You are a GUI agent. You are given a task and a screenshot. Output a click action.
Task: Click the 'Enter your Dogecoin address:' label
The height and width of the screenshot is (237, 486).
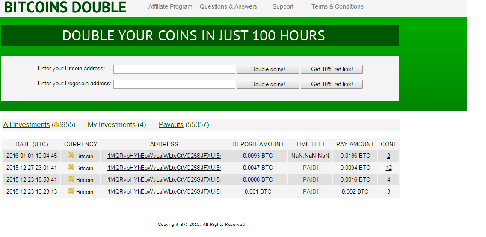click(74, 84)
